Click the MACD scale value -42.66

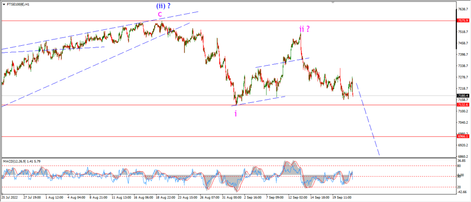[463, 192]
